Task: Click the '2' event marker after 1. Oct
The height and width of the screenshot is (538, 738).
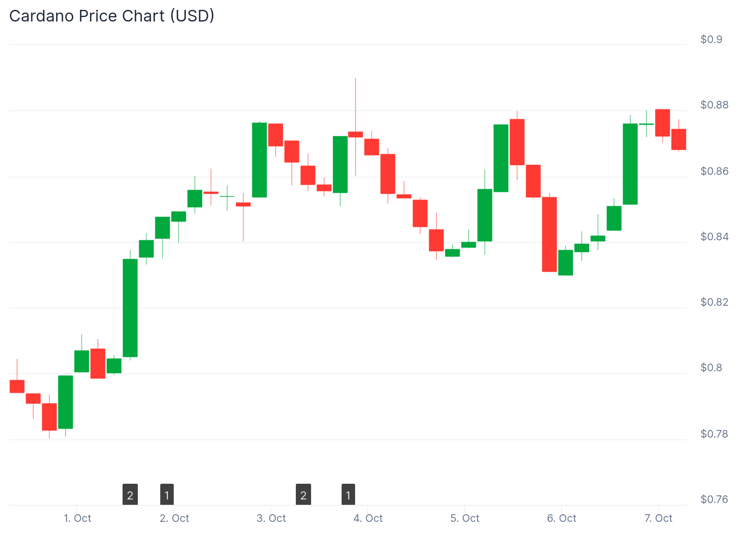Action: point(130,495)
